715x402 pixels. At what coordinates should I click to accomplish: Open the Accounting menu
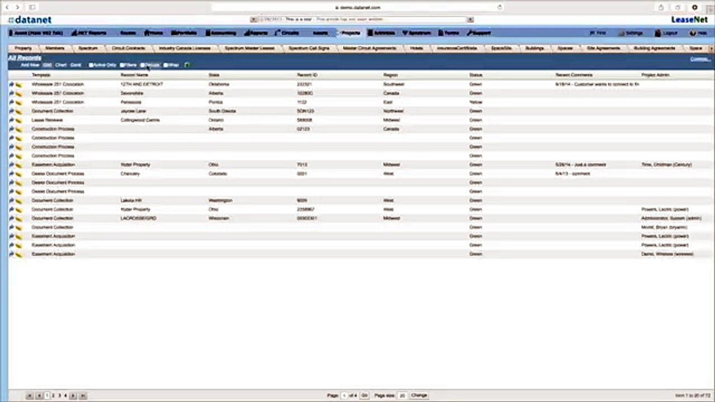pos(221,33)
